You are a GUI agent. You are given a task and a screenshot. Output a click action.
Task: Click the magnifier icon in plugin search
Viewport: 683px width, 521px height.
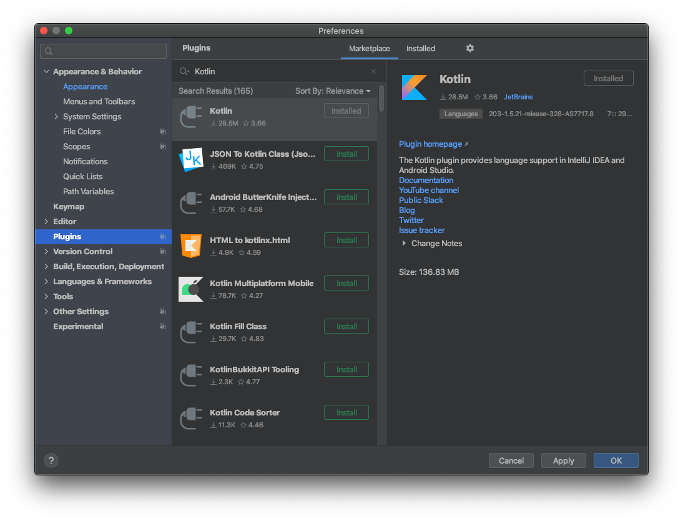(184, 71)
